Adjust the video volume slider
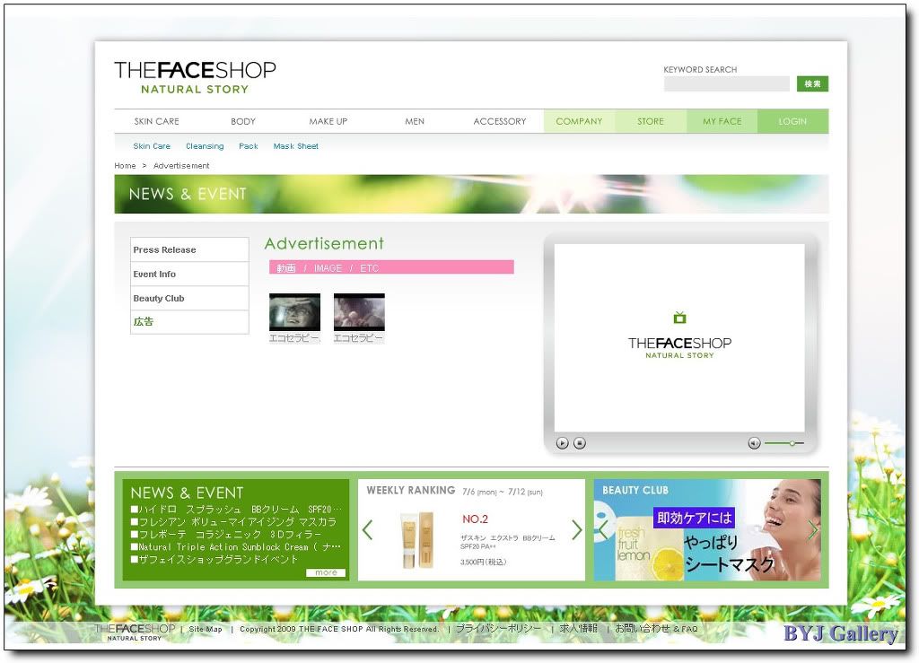 pos(784,443)
